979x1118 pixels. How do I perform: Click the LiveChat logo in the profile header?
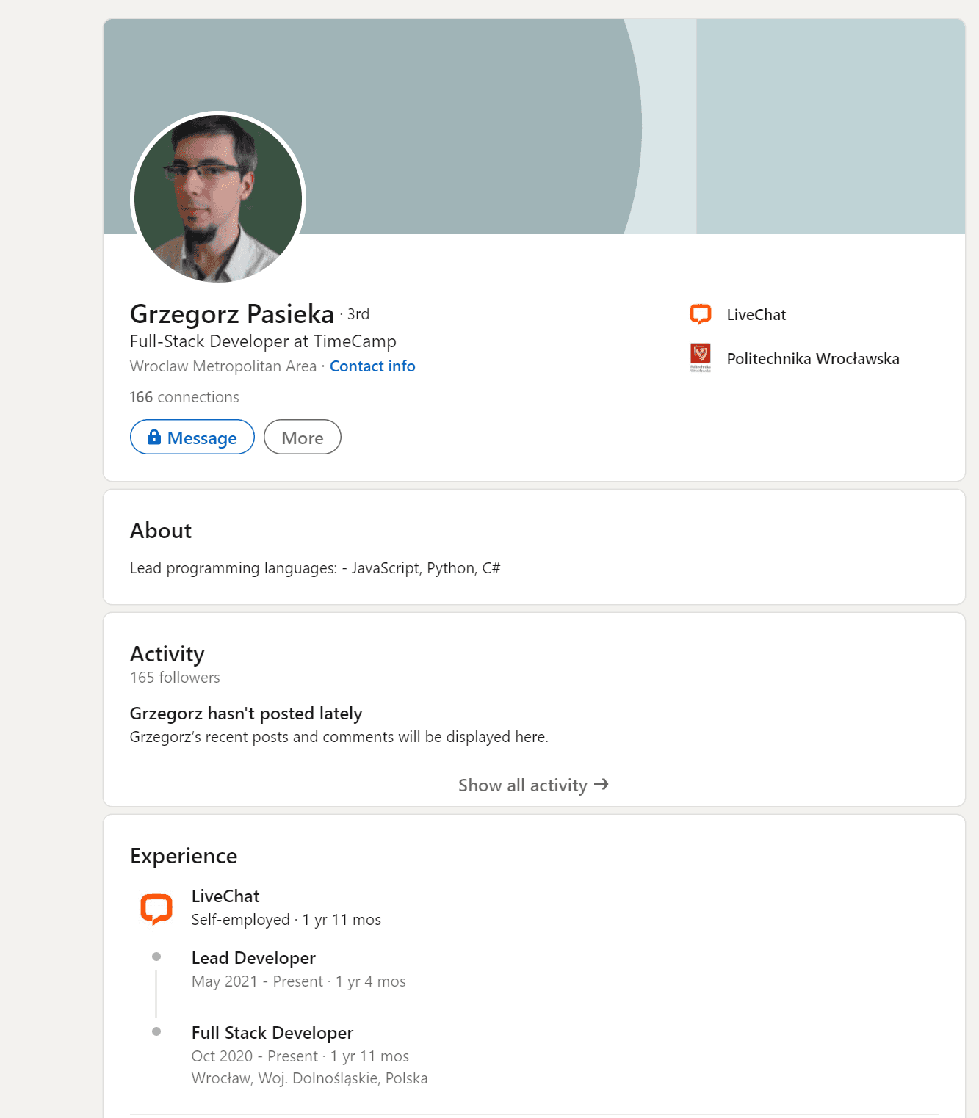pos(701,314)
